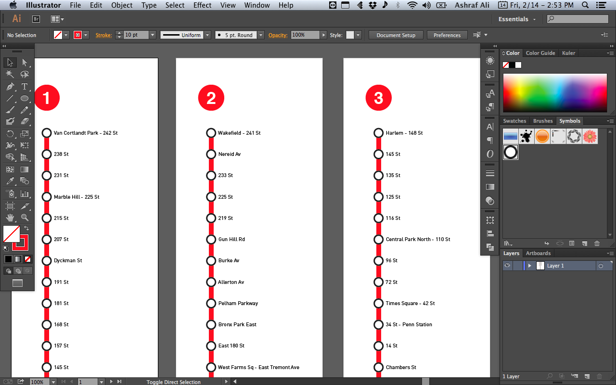Click the Document Setup button
The image size is (616, 385).
[396, 35]
